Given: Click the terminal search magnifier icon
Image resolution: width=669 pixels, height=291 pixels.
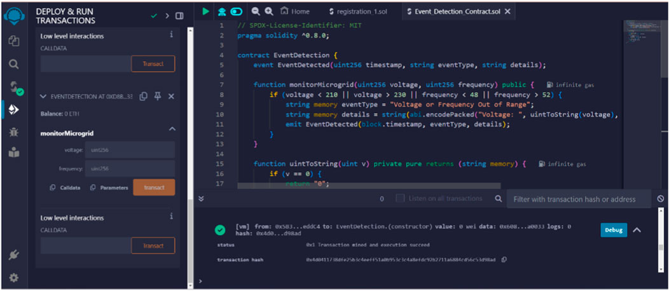Looking at the screenshot, I should (499, 198).
